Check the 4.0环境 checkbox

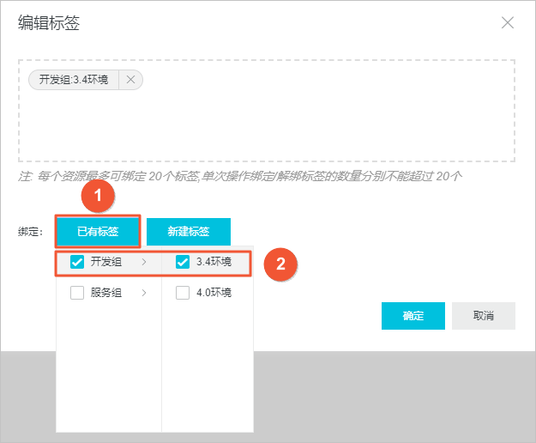click(183, 293)
